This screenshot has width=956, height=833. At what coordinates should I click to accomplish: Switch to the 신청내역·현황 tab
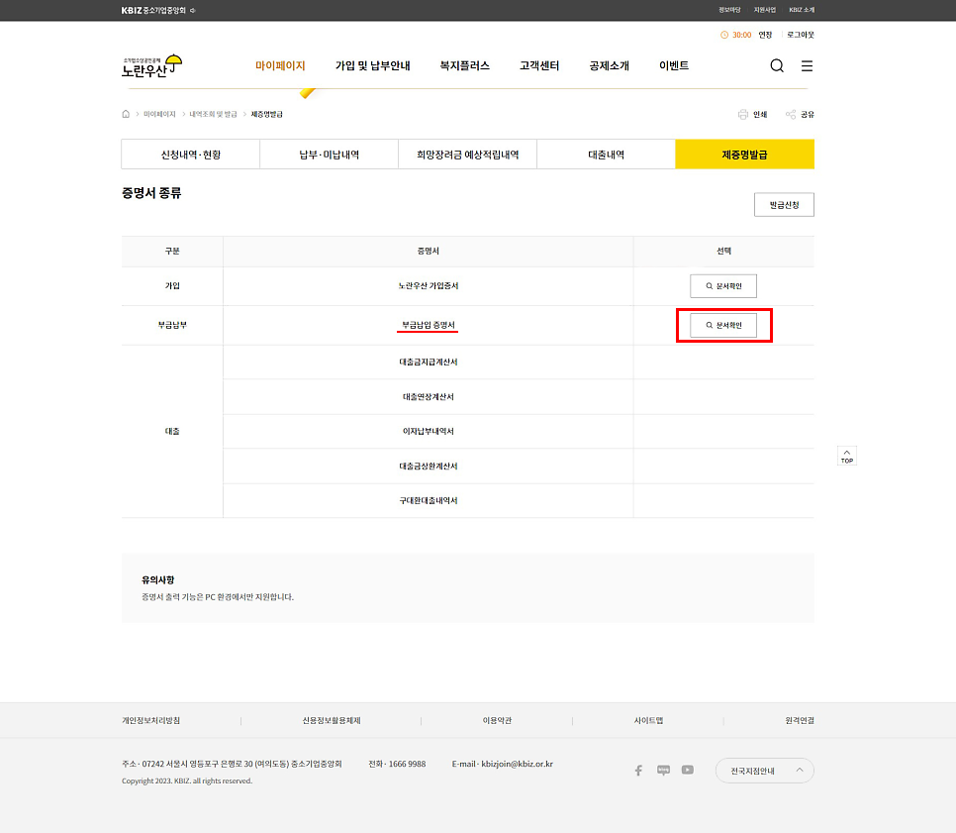(191, 155)
